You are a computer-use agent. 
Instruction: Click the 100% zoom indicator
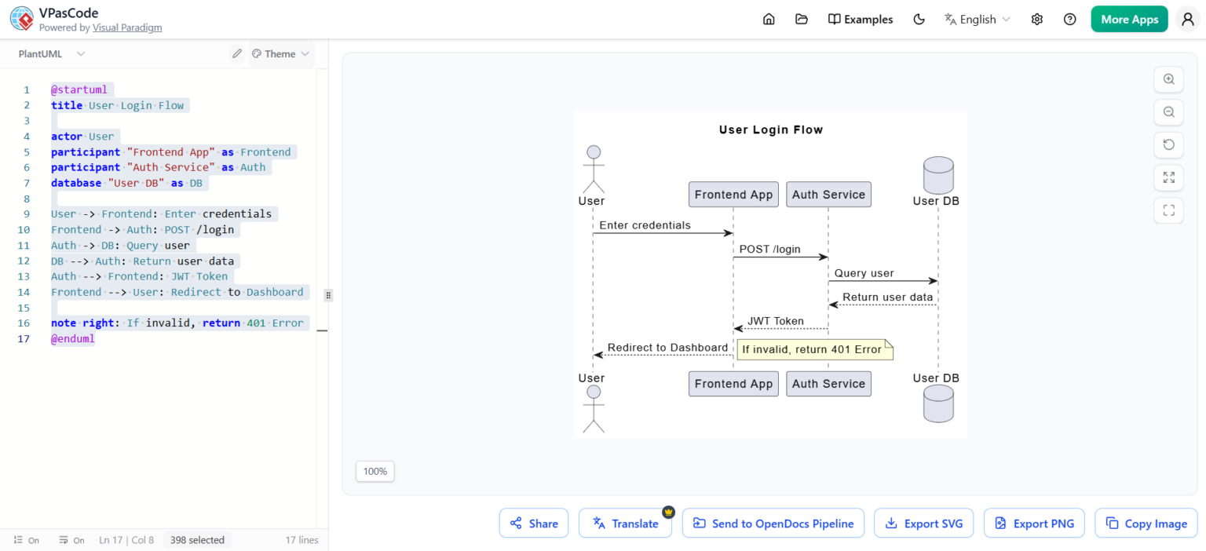(375, 471)
